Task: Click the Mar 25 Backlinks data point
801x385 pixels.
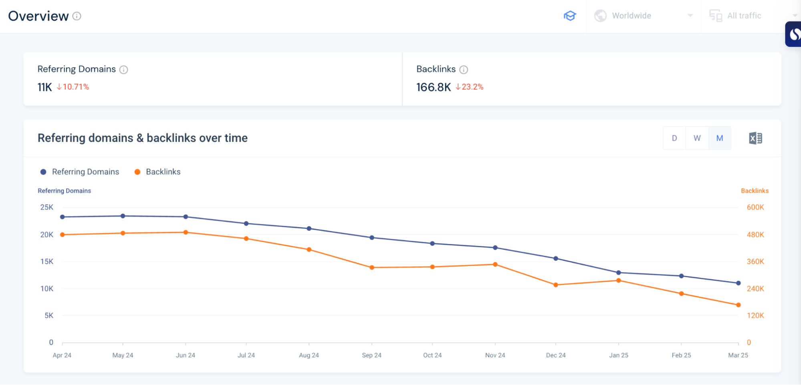Action: (x=738, y=305)
